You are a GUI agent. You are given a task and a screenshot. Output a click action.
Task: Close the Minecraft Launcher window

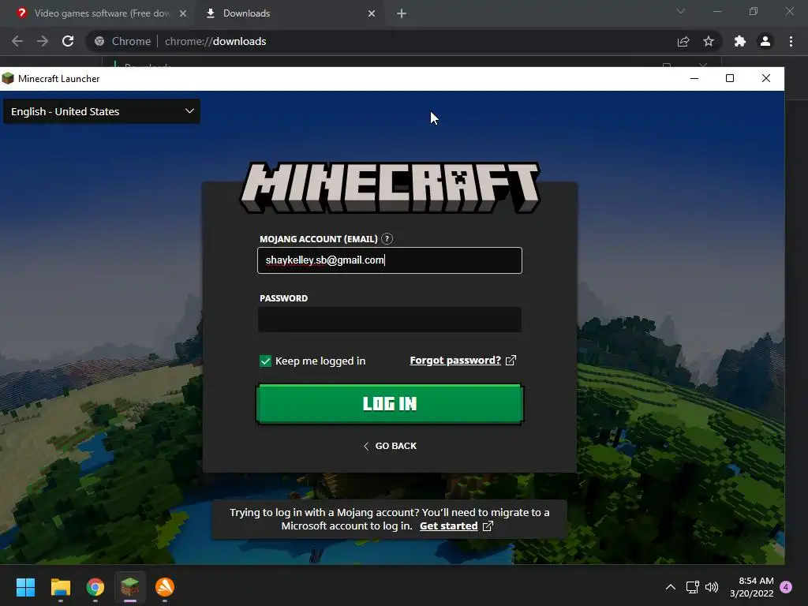click(765, 78)
